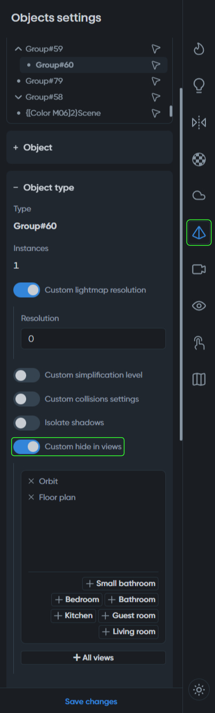This screenshot has height=713, width=215.
Task: Open the checkered sphere materials icon
Action: (x=199, y=159)
